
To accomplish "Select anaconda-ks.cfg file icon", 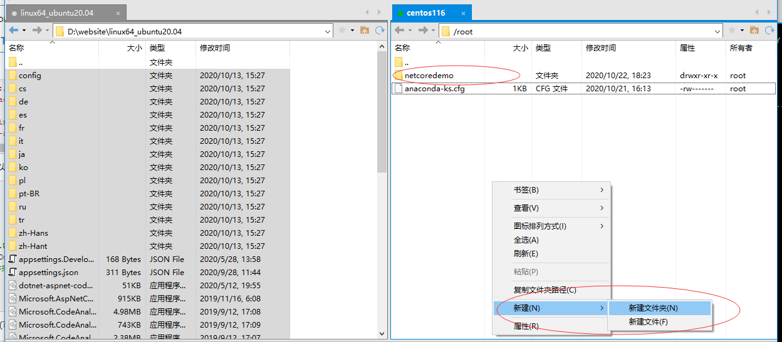I will click(399, 89).
